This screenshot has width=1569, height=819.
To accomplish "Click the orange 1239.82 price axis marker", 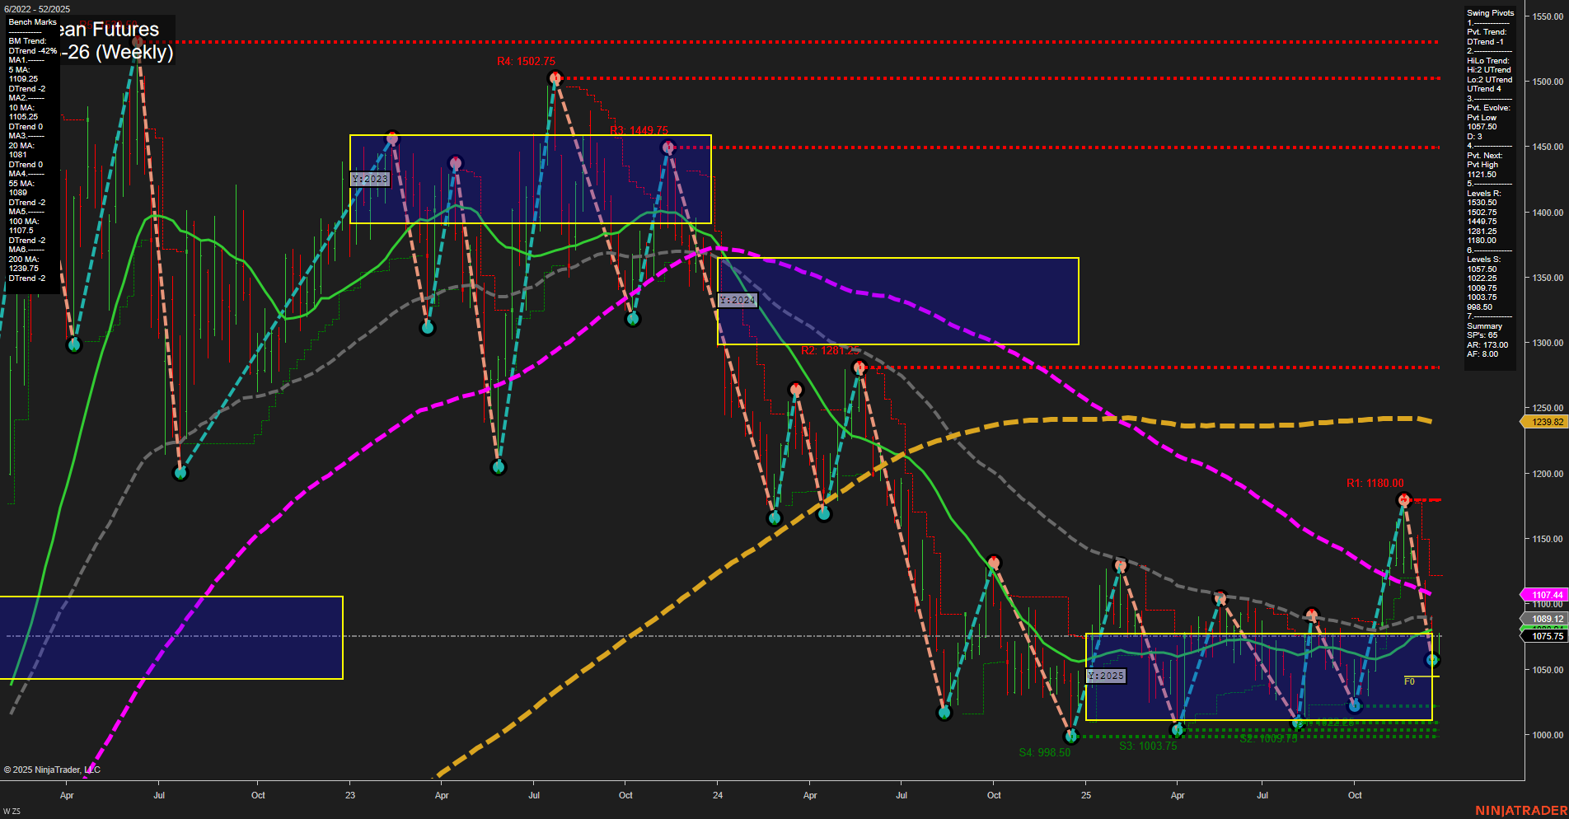I will pyautogui.click(x=1546, y=422).
